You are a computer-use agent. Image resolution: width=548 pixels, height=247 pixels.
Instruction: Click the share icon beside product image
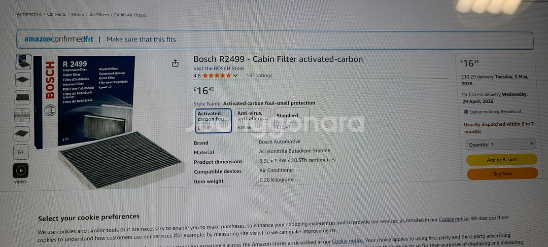[x=175, y=63]
